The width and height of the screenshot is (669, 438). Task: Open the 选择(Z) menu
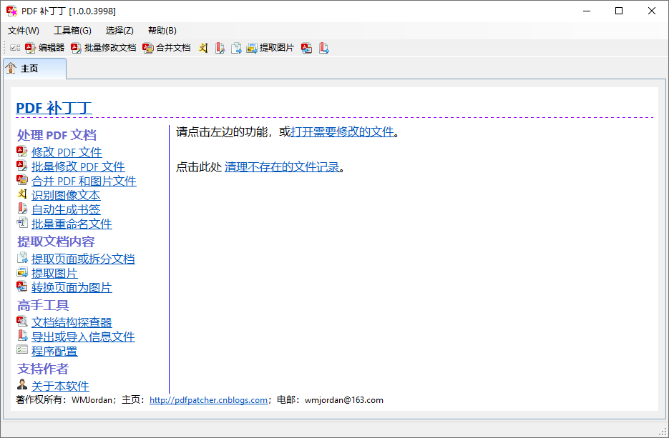tap(118, 30)
